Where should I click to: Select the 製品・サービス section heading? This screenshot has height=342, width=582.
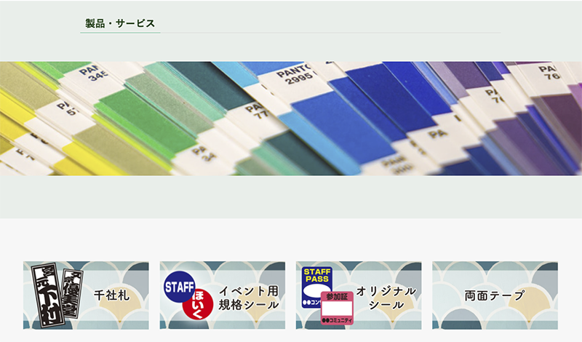tap(120, 23)
